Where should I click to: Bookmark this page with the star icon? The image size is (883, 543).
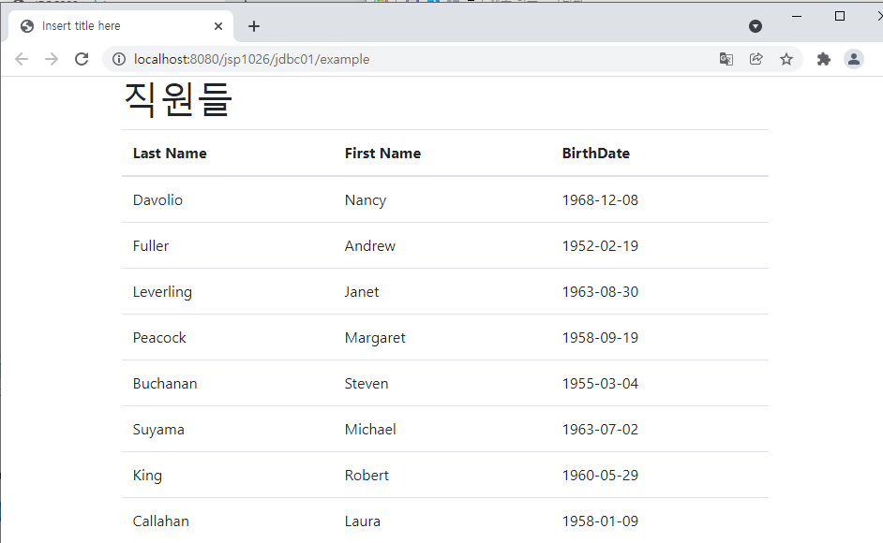[x=786, y=59]
